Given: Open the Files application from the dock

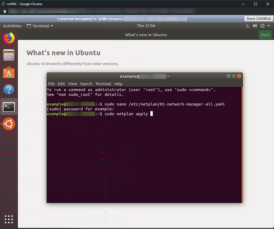Looking at the screenshot, I should coord(9,55).
